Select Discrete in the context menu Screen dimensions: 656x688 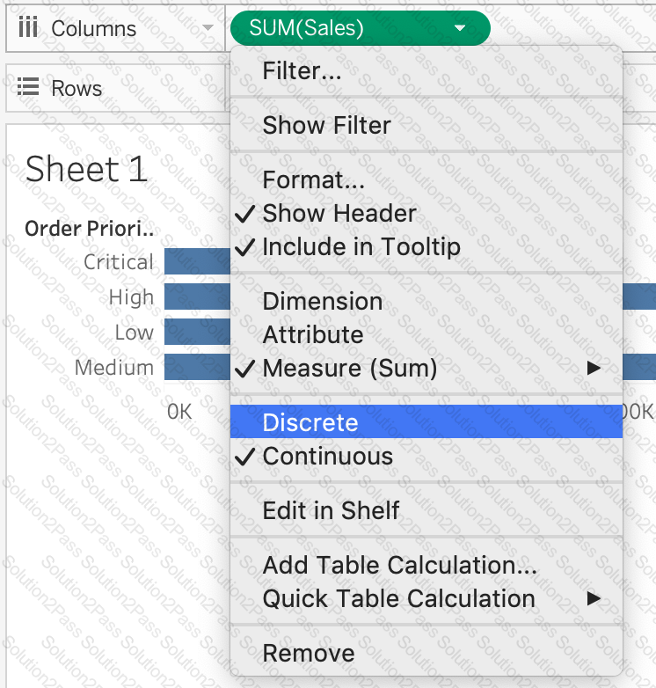coord(310,422)
